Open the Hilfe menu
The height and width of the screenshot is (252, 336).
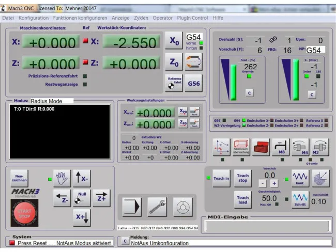coord(218,18)
